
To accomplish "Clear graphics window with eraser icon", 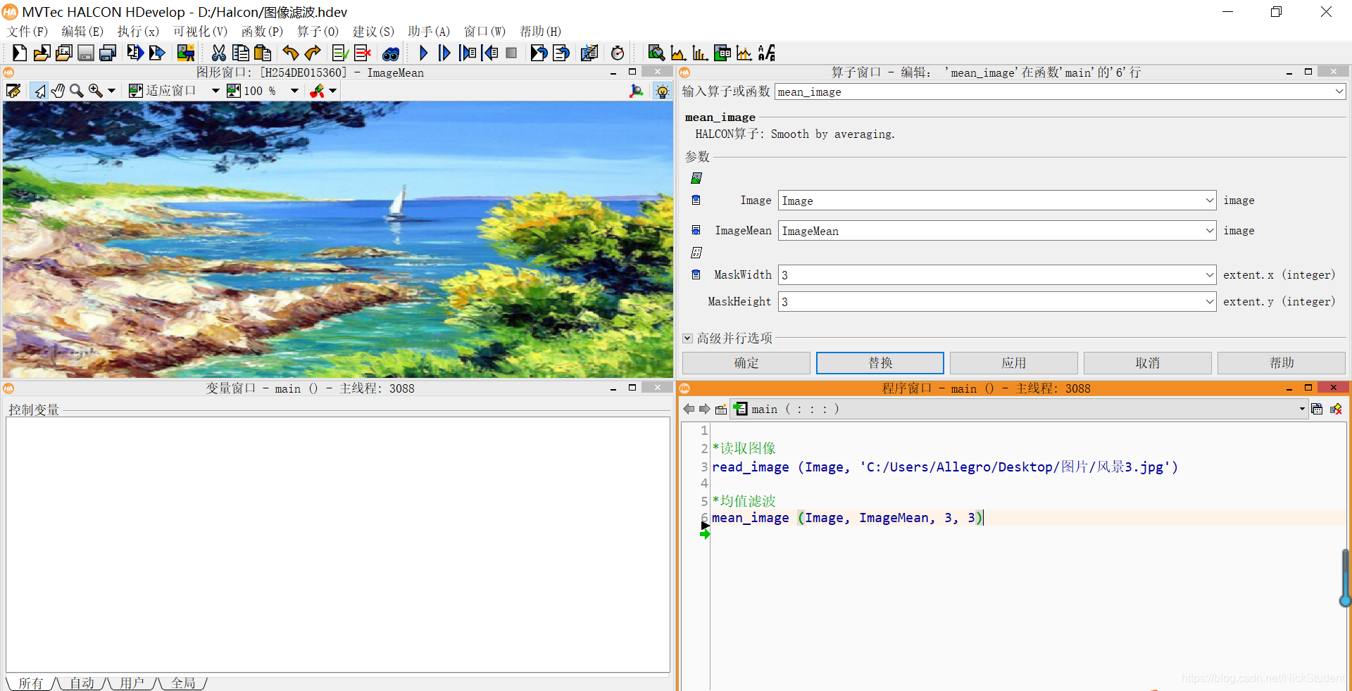I will (x=13, y=91).
